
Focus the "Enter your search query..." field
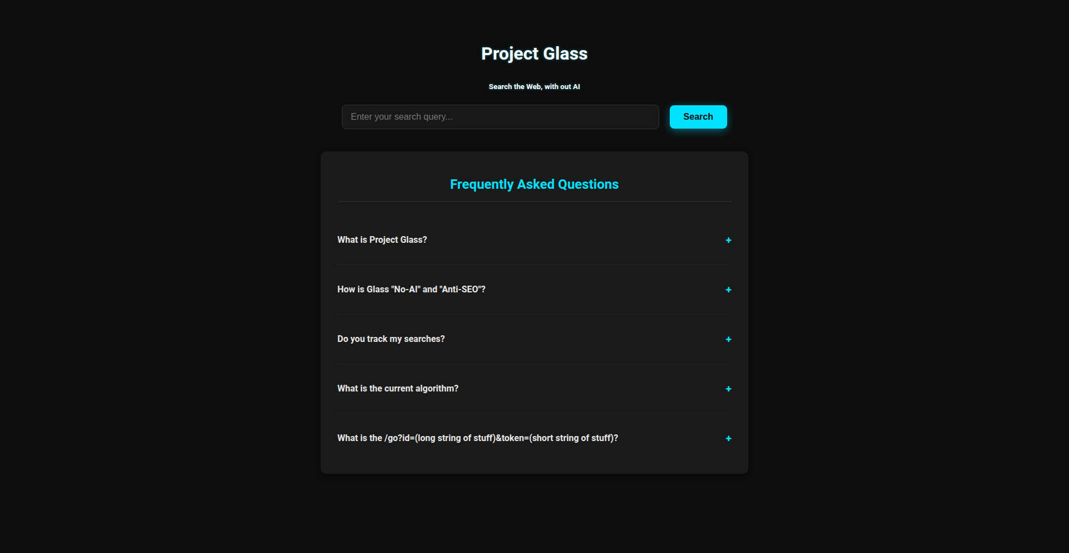(x=500, y=117)
